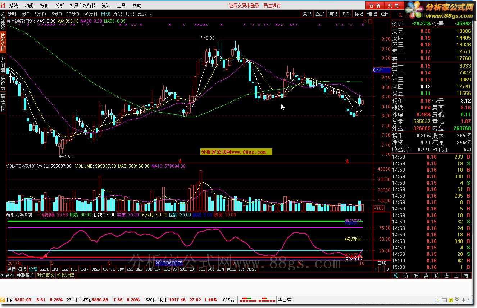
Task: Click the red 交易 button
Action: 394,5
